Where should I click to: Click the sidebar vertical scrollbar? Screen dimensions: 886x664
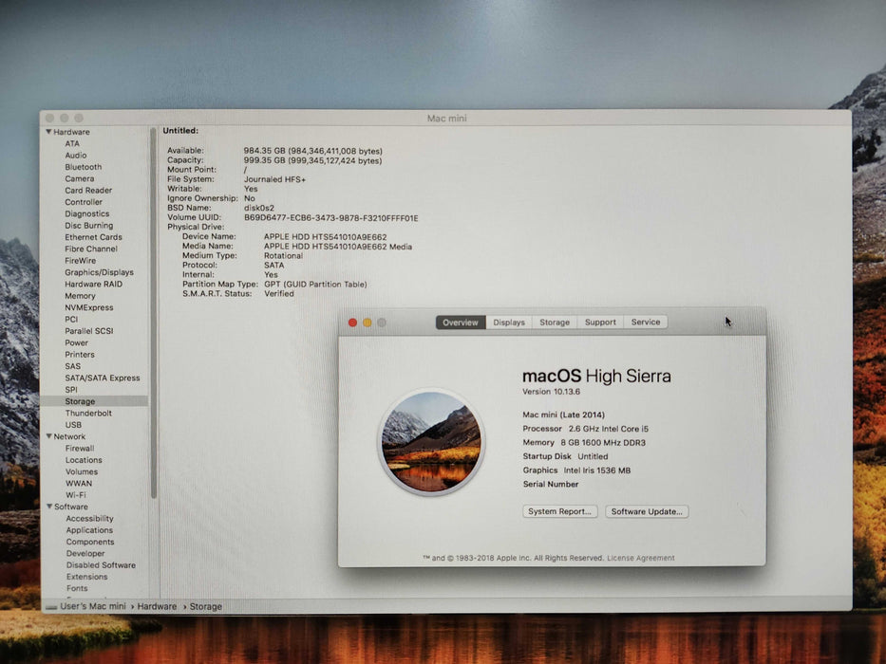click(153, 285)
